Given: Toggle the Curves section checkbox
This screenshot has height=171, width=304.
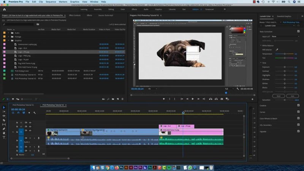Looking at the screenshot, I should tap(298, 112).
